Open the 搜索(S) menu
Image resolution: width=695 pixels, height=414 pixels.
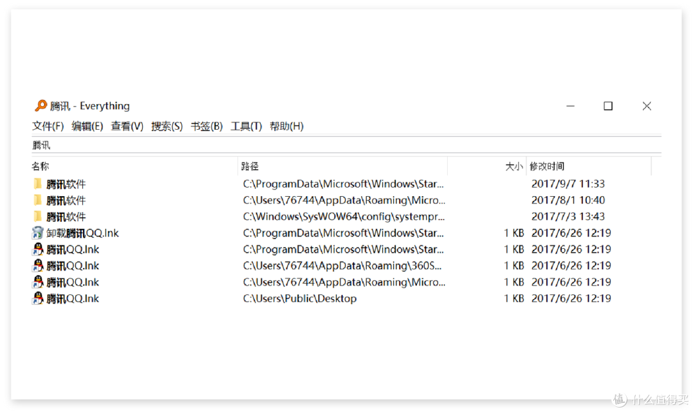point(167,126)
